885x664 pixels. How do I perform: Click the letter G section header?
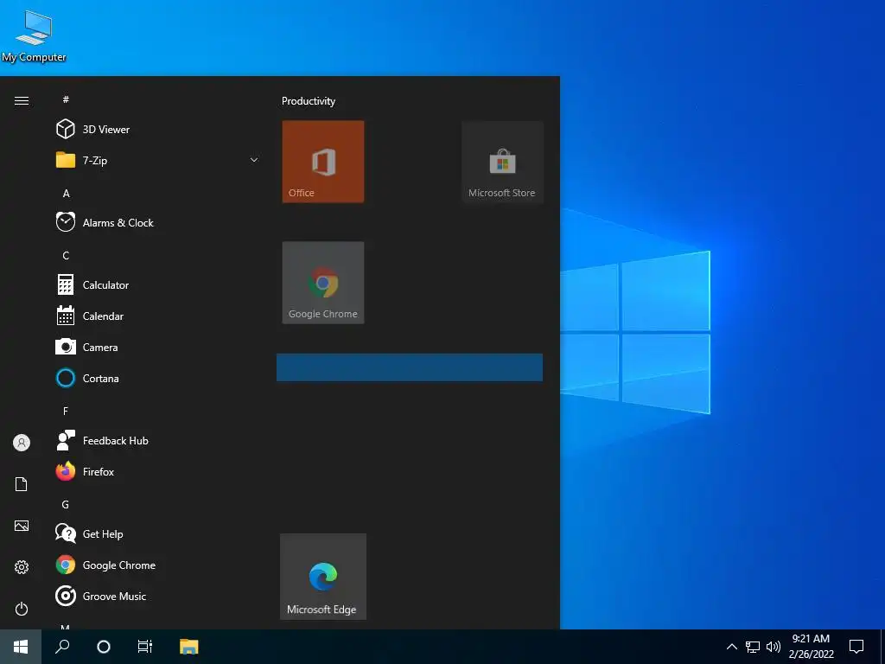(x=66, y=505)
